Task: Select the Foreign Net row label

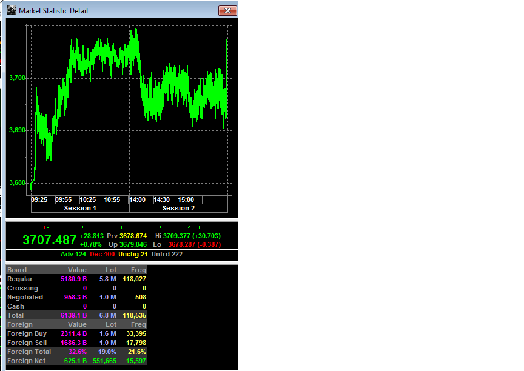Action: point(27,361)
